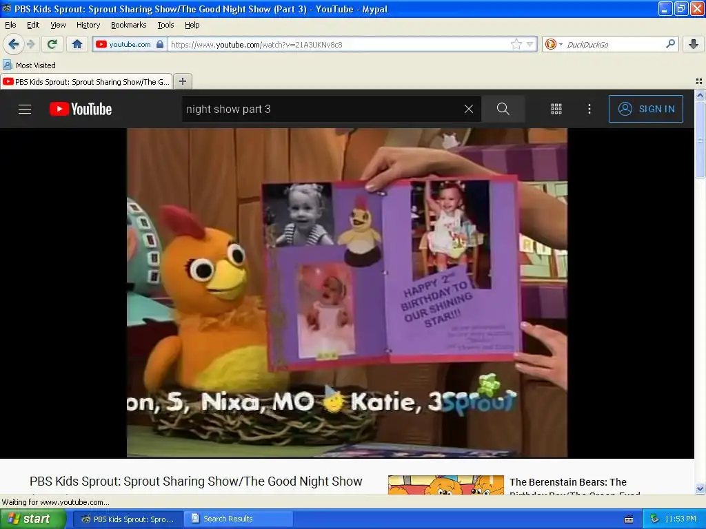Open the DuckDuckGo search engine selector
Screen dimensions: 706x529
tap(554, 44)
